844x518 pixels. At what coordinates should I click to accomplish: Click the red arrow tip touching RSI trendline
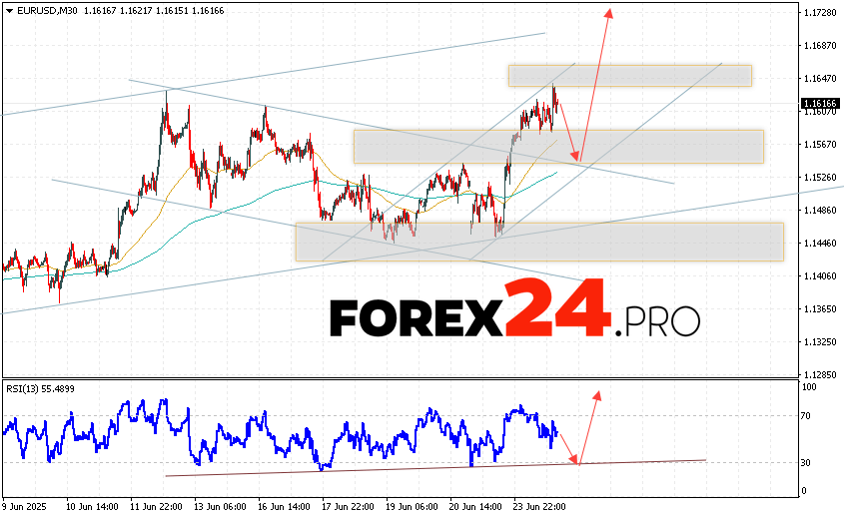[x=577, y=460]
